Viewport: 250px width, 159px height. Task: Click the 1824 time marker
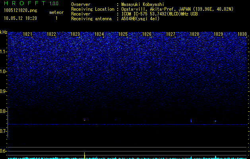click(x=99, y=34)
